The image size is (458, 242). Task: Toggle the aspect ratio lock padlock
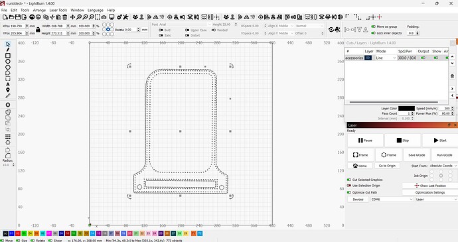click(x=38, y=29)
